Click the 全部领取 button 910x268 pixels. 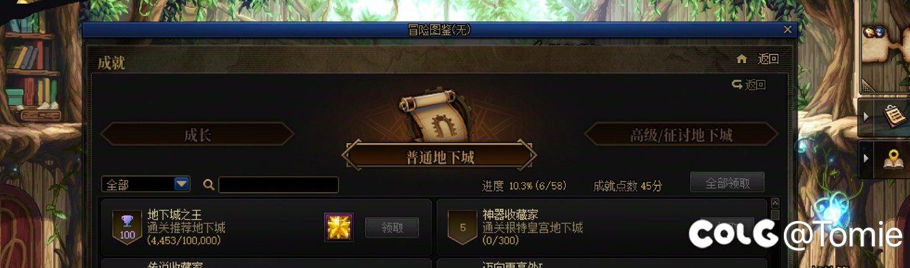(x=728, y=183)
